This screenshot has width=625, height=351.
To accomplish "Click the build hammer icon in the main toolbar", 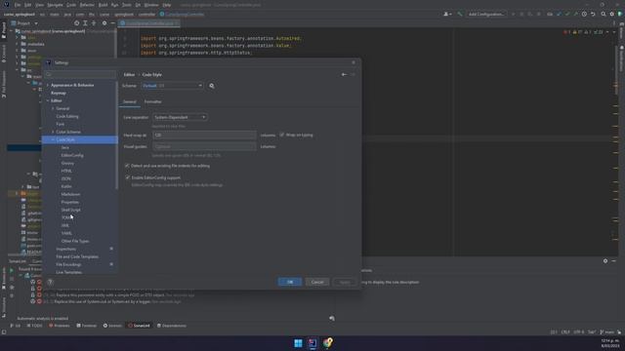I will point(460,14).
